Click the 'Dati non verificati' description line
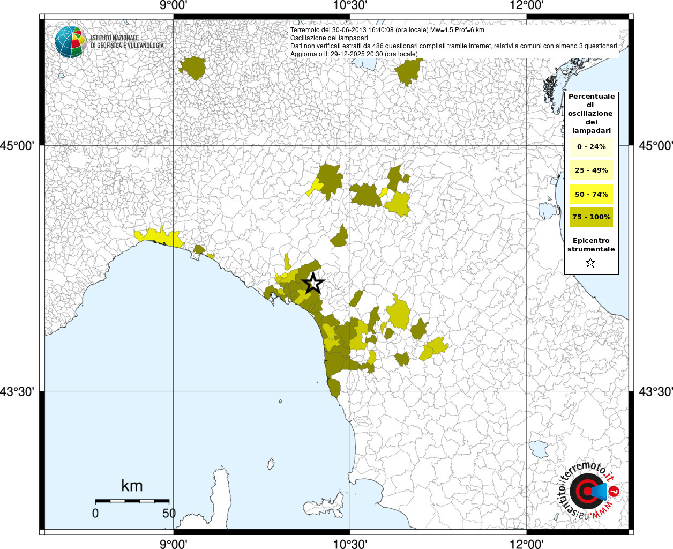 [454, 46]
